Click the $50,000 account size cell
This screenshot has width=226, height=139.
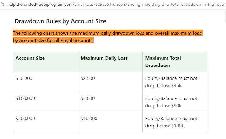coord(24,78)
